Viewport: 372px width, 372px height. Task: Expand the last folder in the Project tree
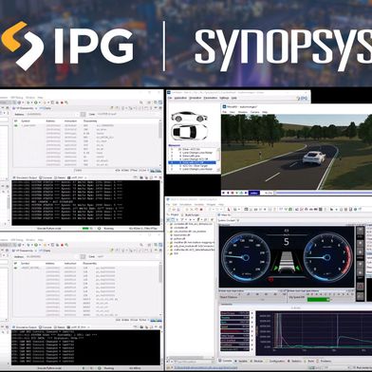[x=168, y=253]
